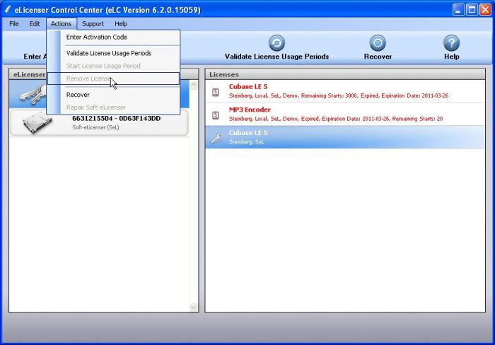The image size is (495, 345).
Task: Click MP3 Encoder details with Remaining Starts: 20
Action: tap(336, 119)
